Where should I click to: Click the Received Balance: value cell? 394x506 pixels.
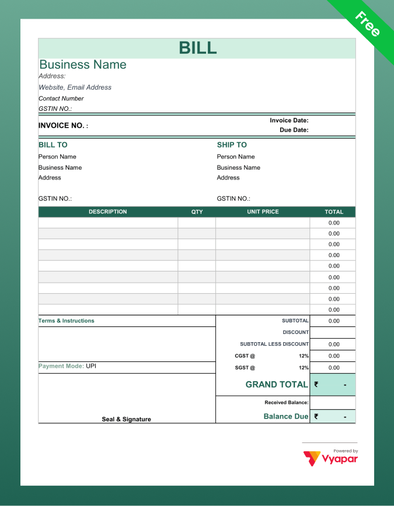click(x=333, y=403)
